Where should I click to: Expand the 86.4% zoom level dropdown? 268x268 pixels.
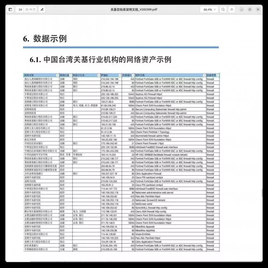pyautogui.click(x=209, y=9)
